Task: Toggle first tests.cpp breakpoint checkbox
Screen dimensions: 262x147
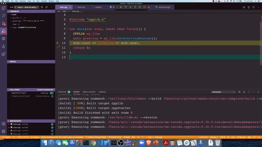Action: coord(11,131)
